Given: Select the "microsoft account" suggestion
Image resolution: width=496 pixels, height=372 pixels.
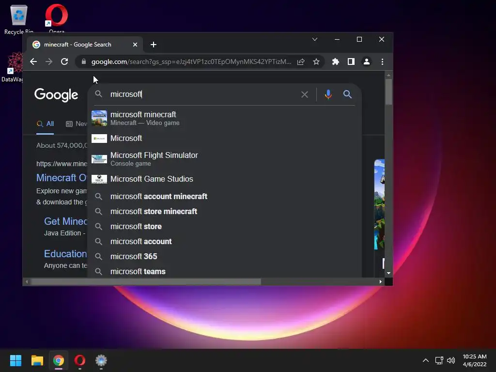Looking at the screenshot, I should click(225, 241).
